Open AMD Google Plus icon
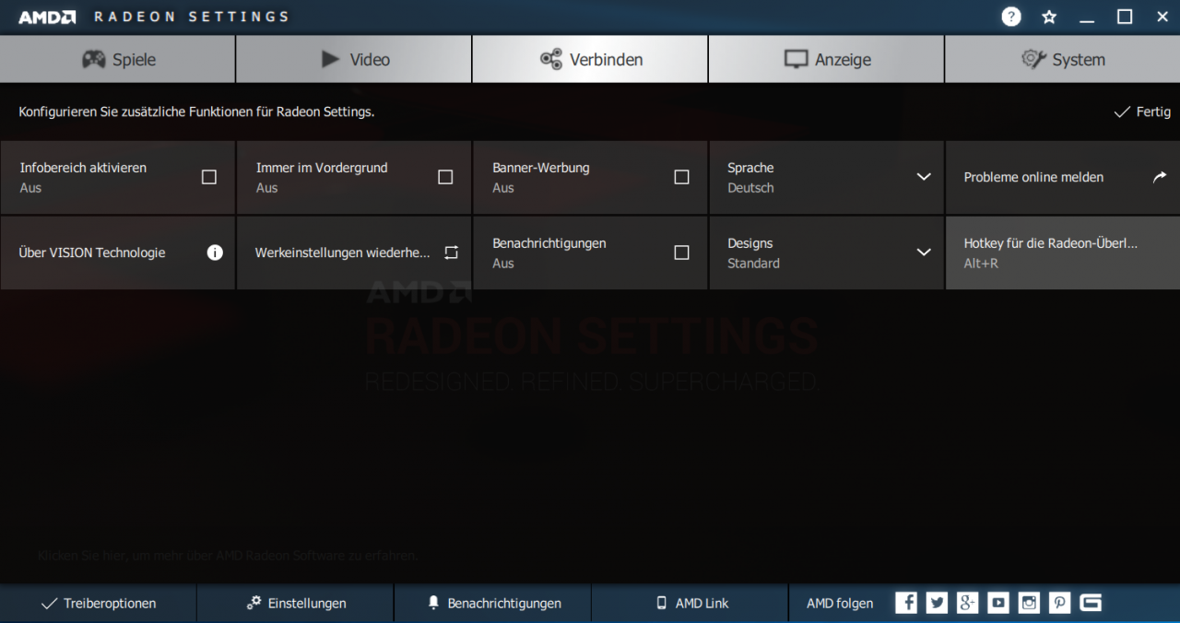The image size is (1180, 623). (967, 603)
